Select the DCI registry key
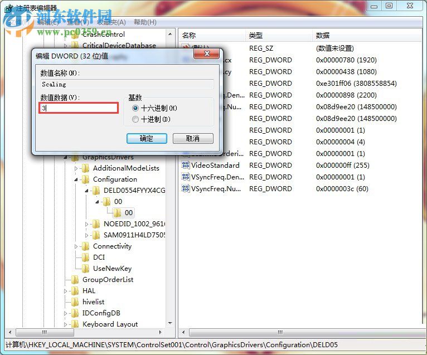This screenshot has width=427, height=355. [99, 257]
